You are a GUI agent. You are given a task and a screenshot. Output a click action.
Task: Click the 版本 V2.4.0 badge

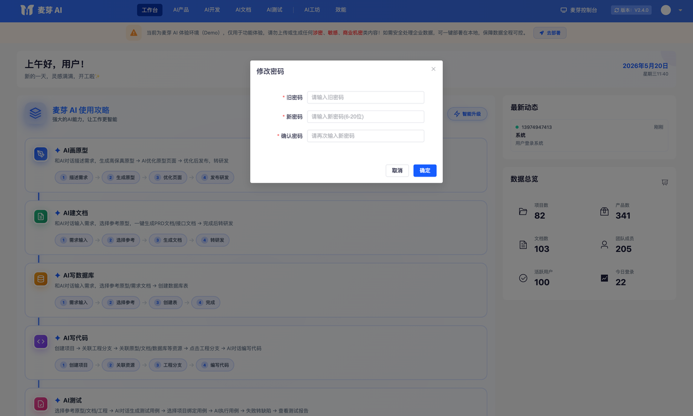tap(631, 10)
